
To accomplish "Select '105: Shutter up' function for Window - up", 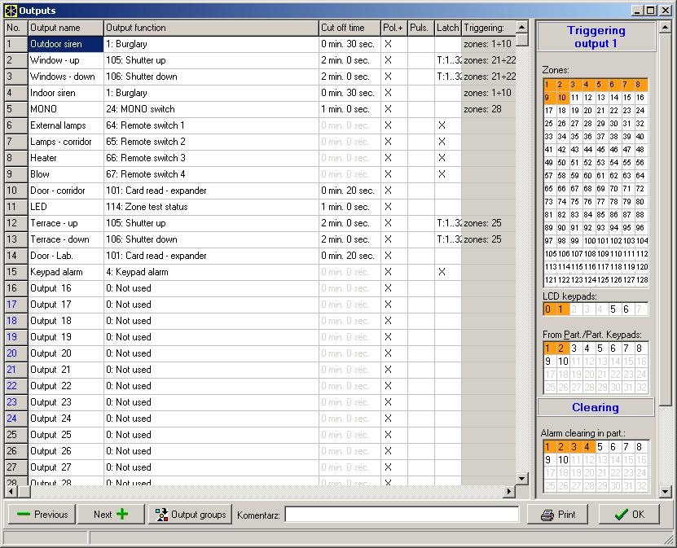I will 212,60.
